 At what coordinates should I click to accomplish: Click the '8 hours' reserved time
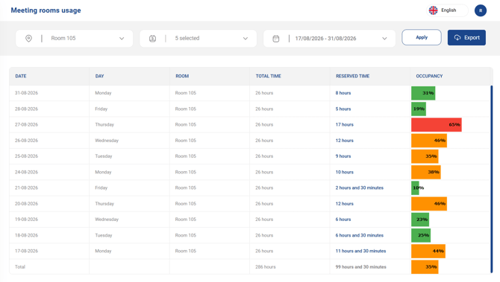[x=343, y=93]
